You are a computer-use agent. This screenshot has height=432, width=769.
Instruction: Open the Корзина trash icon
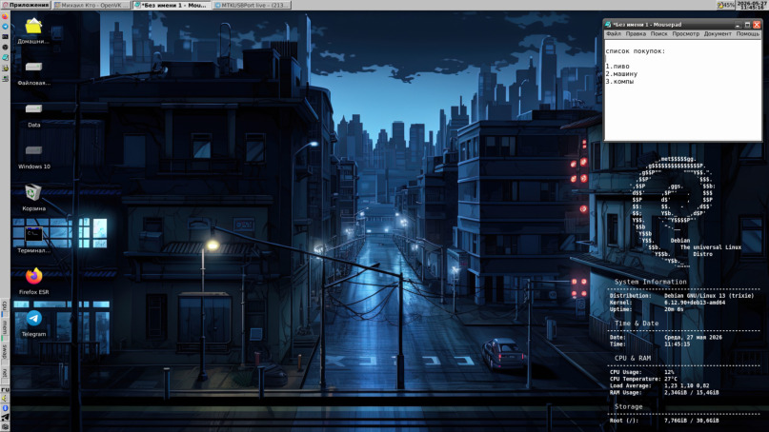pyautogui.click(x=33, y=198)
